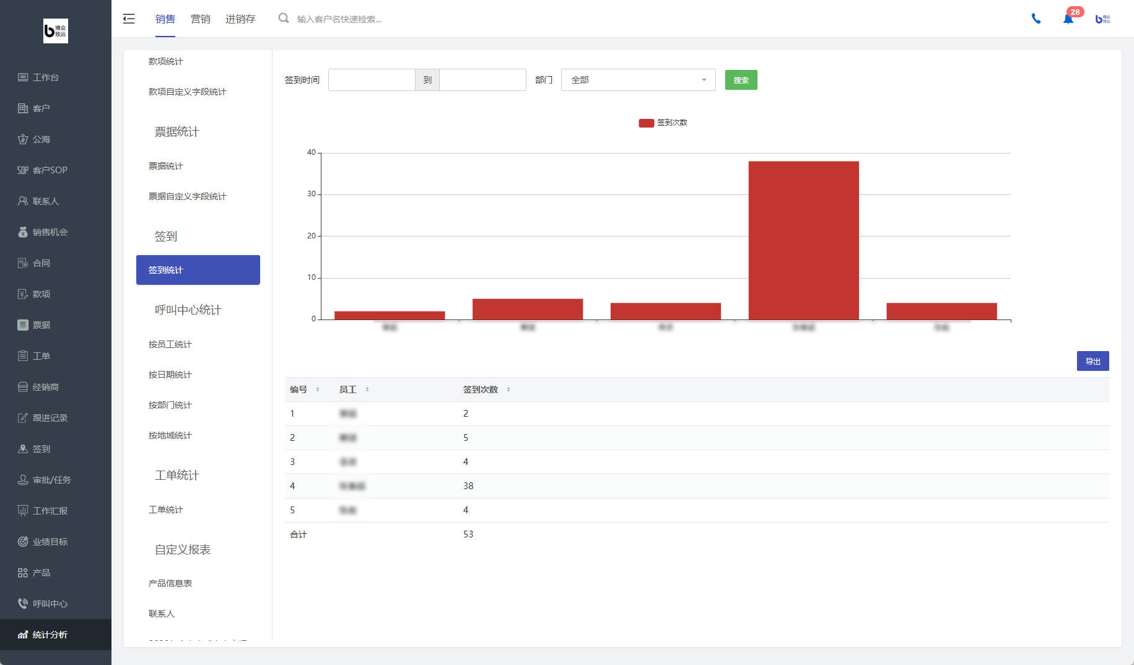Open 工作台 in the left sidebar

point(45,77)
